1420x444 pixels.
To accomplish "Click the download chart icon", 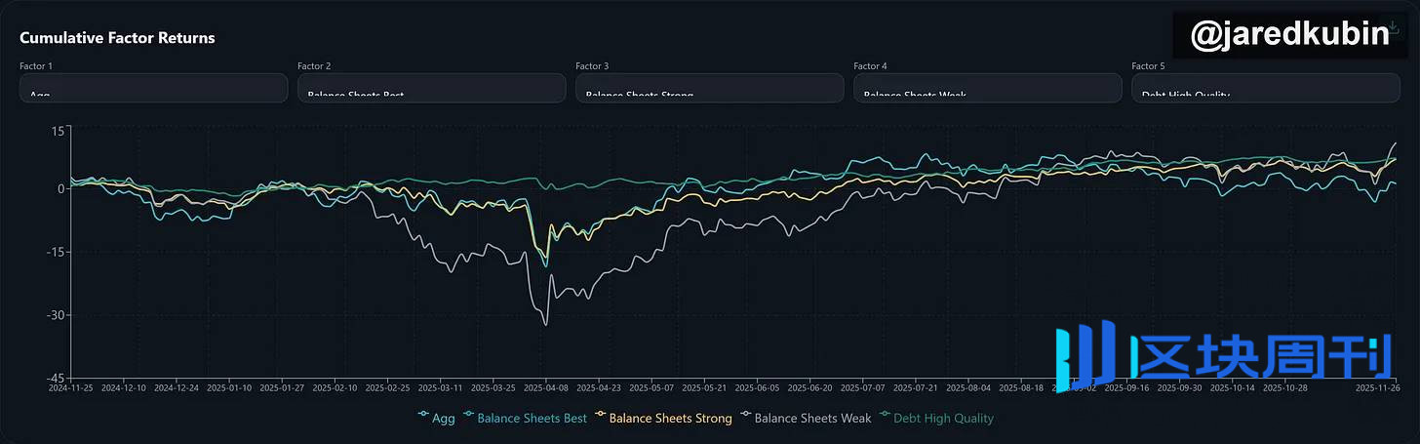I will coord(1394,28).
